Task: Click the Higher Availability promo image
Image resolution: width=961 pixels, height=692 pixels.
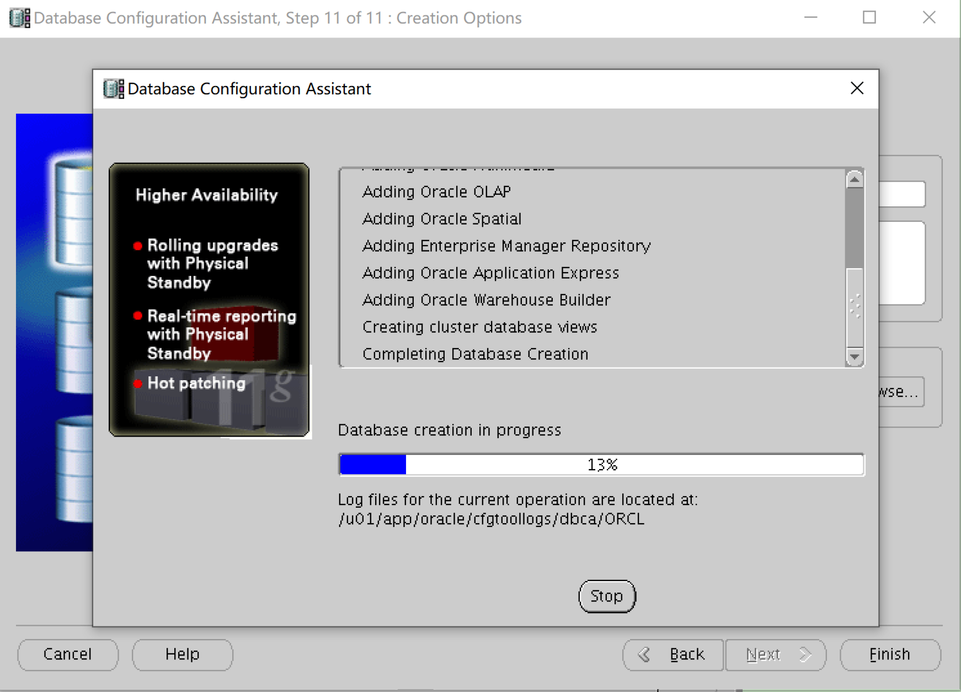Action: 209,300
